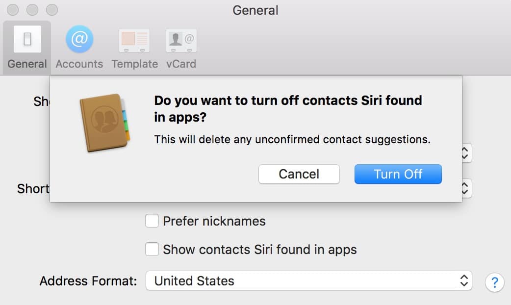Cancel the Siri contacts dialog

[299, 174]
